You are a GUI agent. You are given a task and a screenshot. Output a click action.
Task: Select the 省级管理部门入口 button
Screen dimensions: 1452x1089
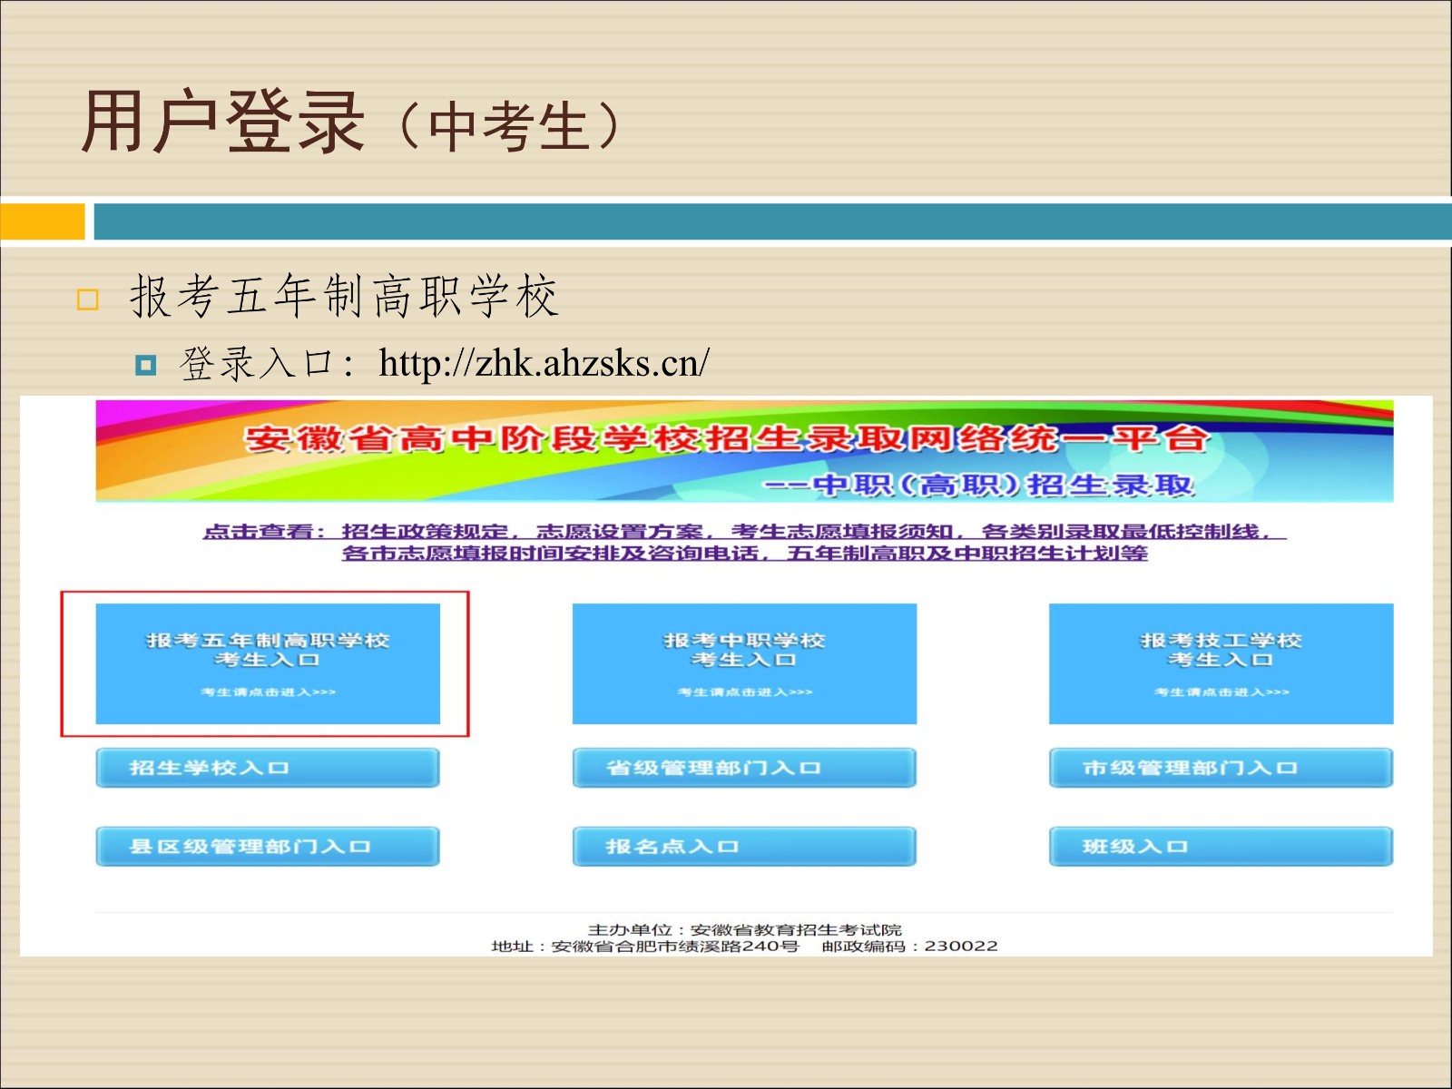(x=744, y=768)
